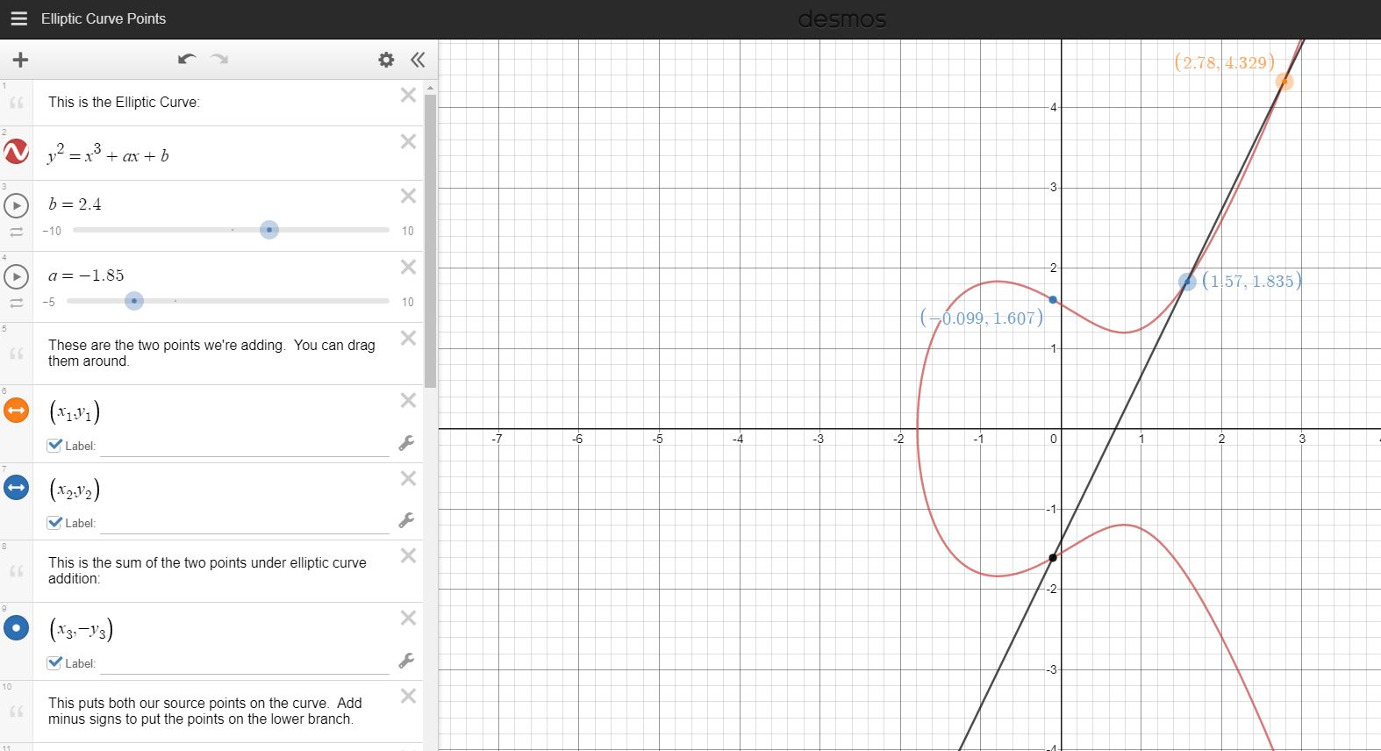Click the a = −1.85 value expression
The image size is (1381, 751).
click(x=86, y=275)
